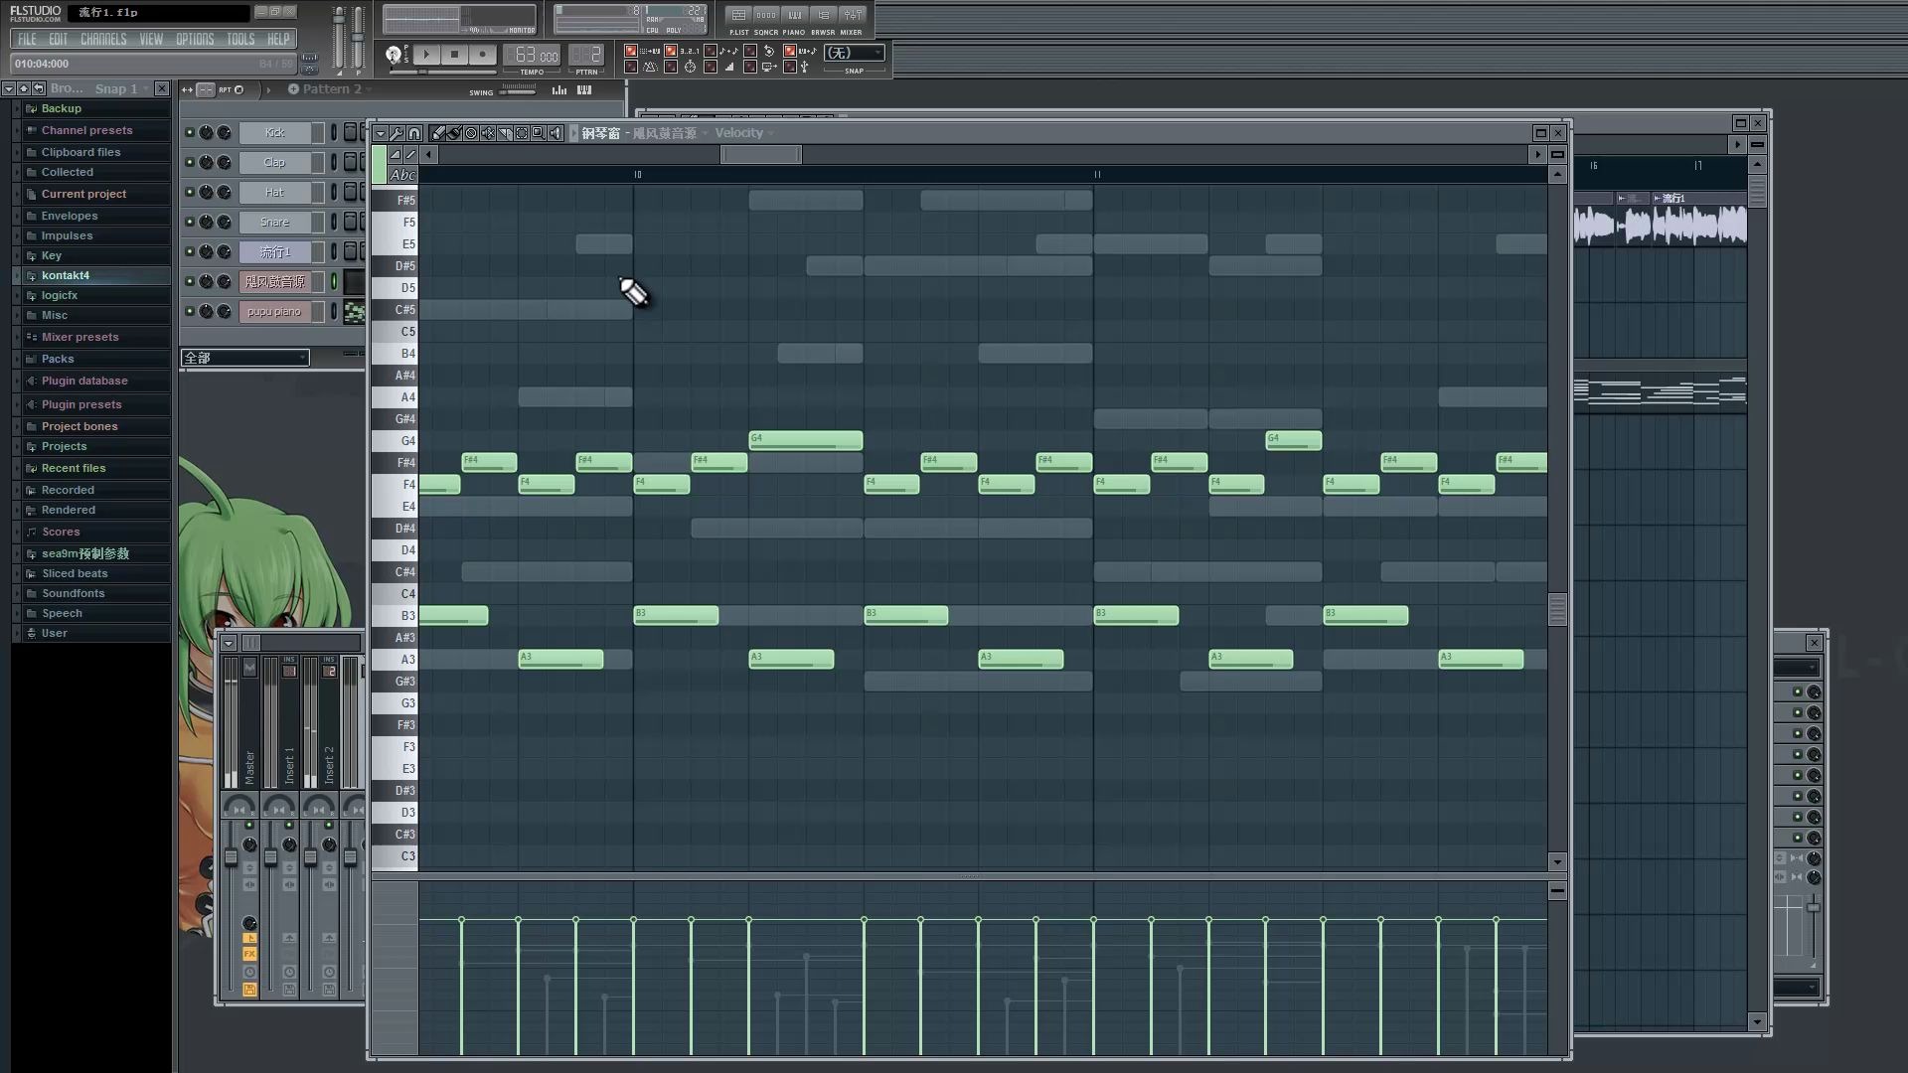1908x1073 pixels.
Task: Open the Step Sequencer via SQNCR icon
Action: 766,15
